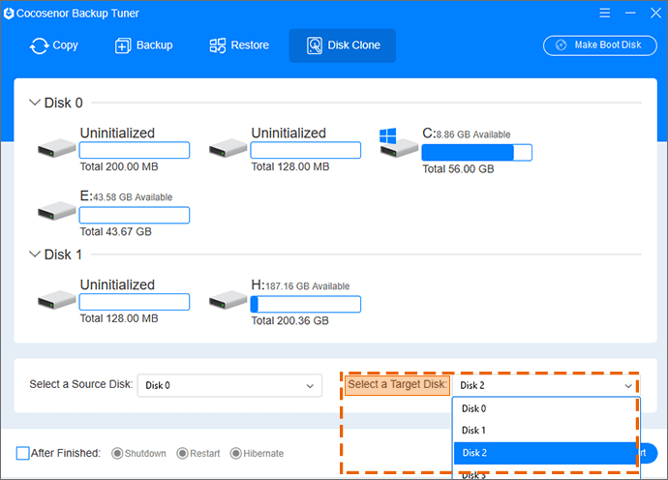The height and width of the screenshot is (480, 668).
Task: Collapse the Disk 1 section
Action: click(35, 255)
